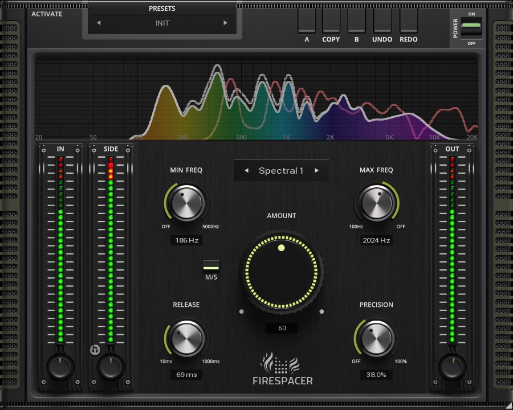Go to the next mode after Spectral 1

click(317, 170)
